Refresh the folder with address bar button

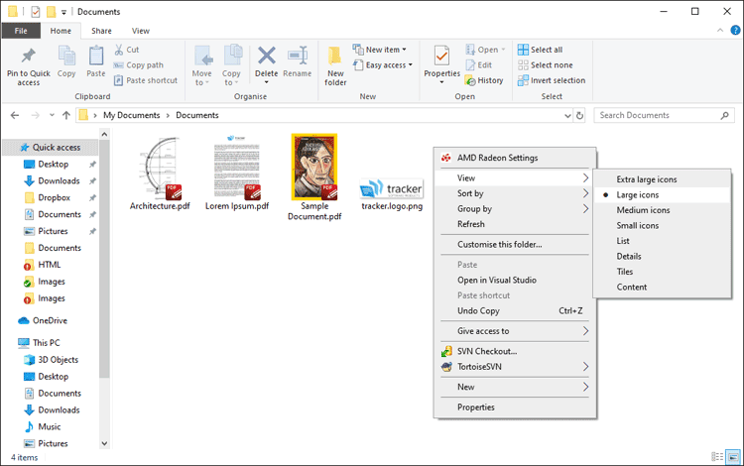(580, 116)
